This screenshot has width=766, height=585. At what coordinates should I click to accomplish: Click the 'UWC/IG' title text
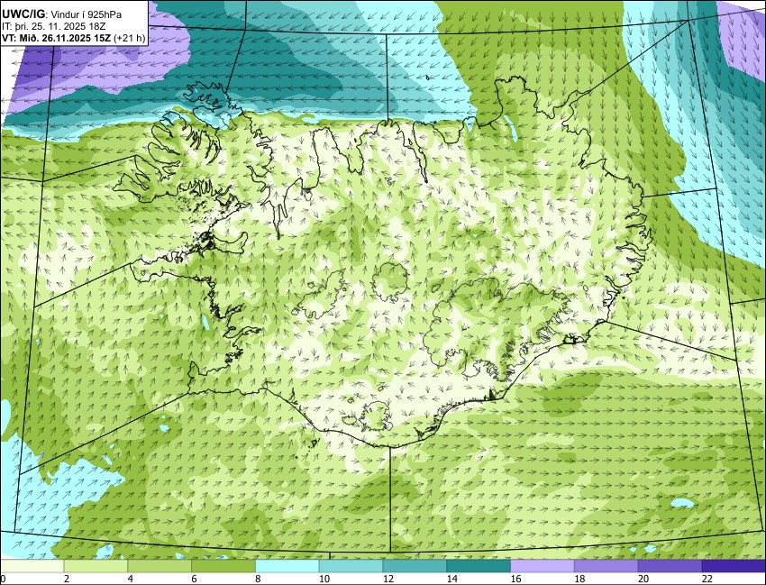pos(24,14)
